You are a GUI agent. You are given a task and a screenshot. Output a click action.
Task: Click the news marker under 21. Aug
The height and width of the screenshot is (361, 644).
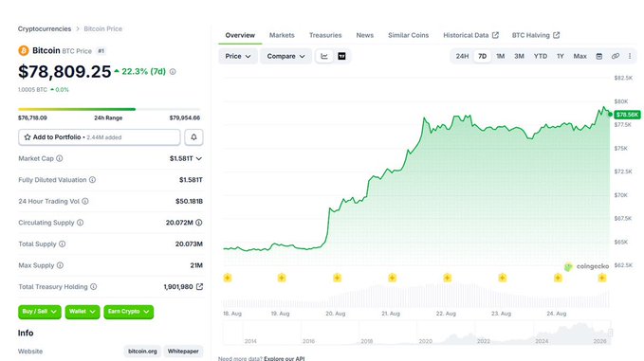pyautogui.click(x=393, y=278)
